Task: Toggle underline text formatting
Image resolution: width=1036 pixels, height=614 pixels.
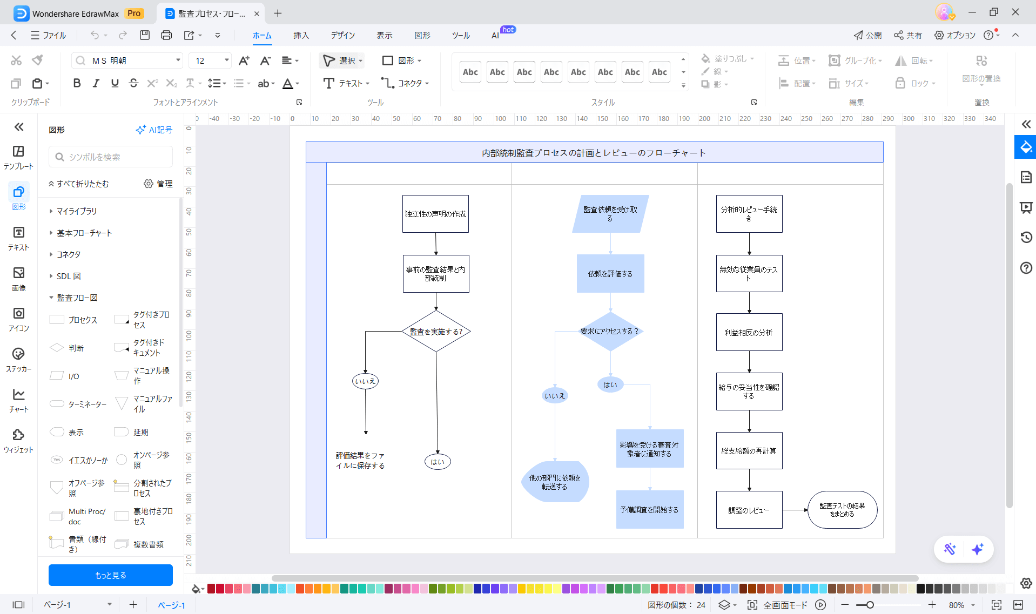Action: [x=115, y=83]
